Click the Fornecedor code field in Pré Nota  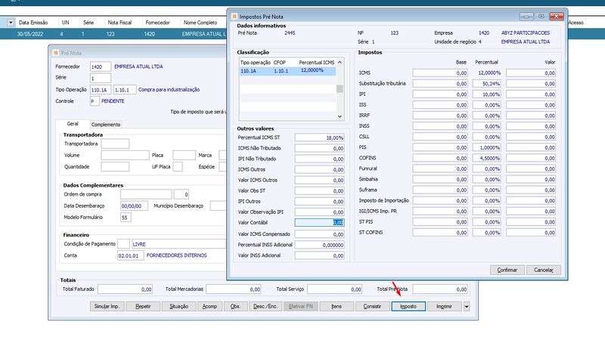[101, 66]
